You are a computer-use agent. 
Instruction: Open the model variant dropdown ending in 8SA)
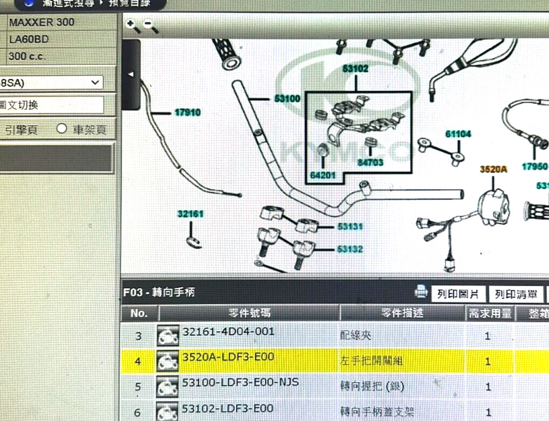tap(52, 83)
